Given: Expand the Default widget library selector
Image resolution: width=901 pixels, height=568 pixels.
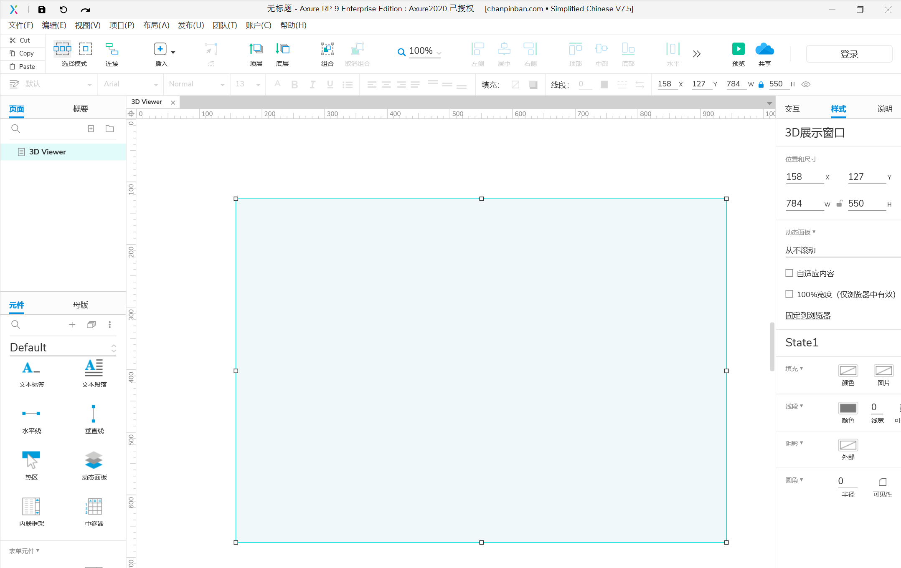Looking at the screenshot, I should pos(113,348).
